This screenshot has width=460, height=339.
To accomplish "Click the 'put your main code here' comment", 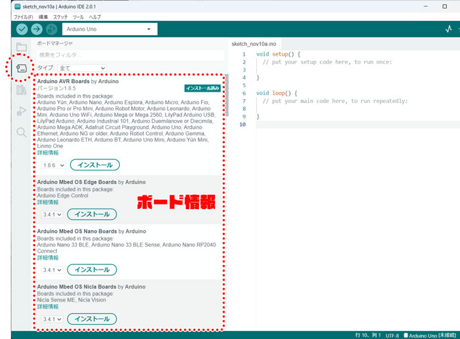I will [335, 101].
